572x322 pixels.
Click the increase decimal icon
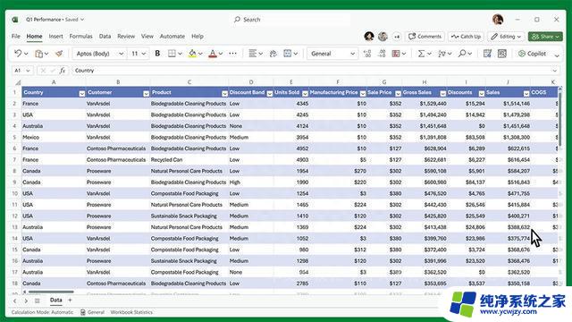pyautogui.click(x=367, y=54)
